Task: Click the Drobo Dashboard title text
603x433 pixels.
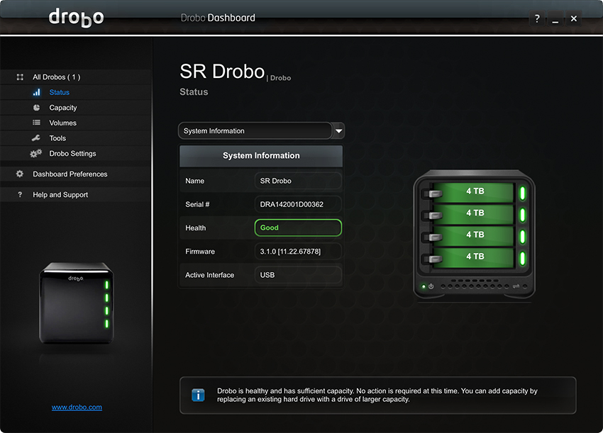Action: [218, 18]
